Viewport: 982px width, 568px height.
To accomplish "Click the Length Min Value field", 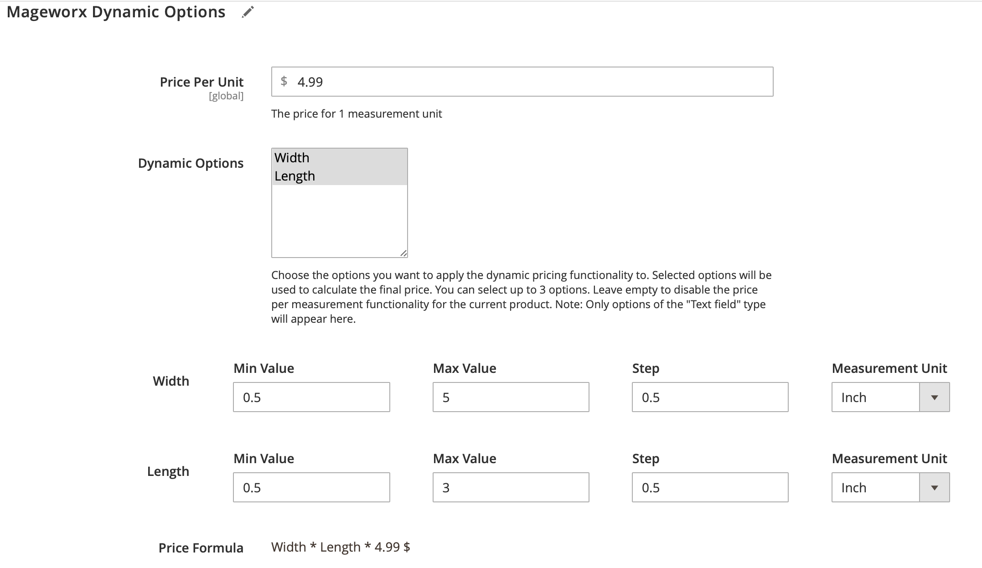I will pos(311,487).
